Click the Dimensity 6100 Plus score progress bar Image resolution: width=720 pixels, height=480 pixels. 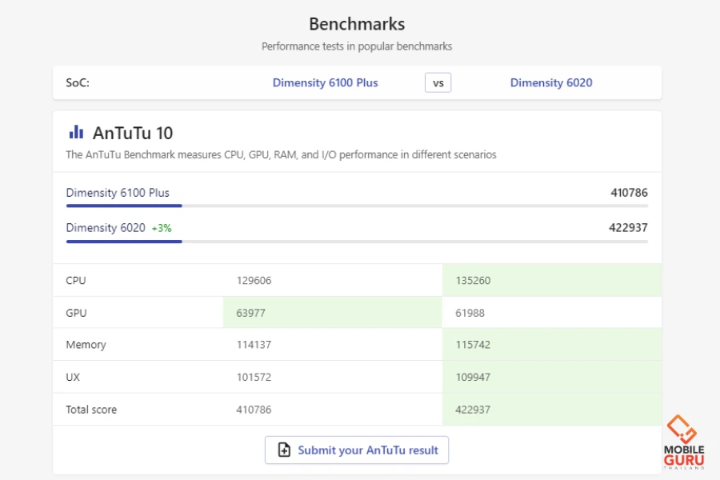click(x=357, y=206)
